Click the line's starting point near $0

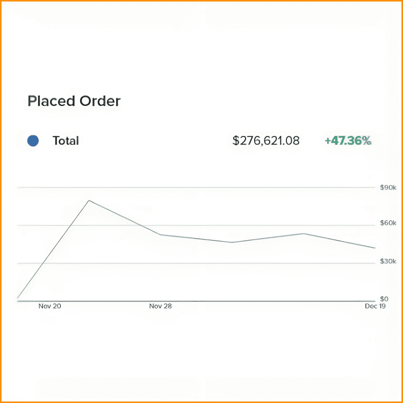(x=18, y=297)
